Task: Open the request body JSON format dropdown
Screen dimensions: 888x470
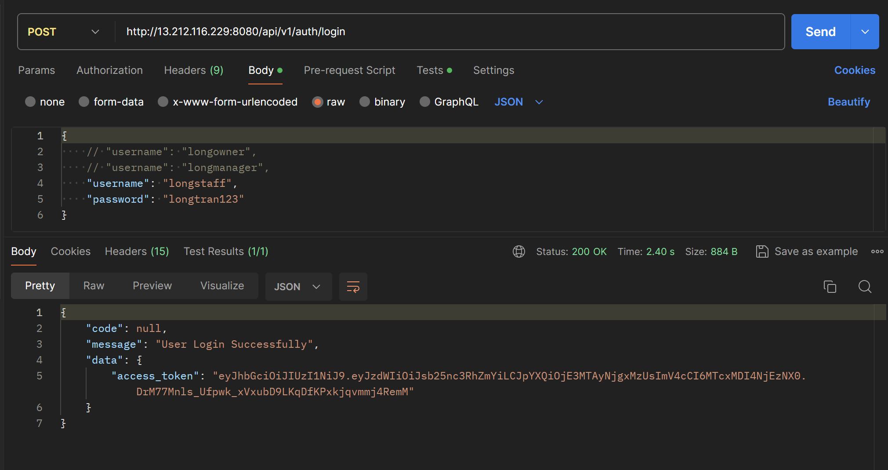Action: (518, 102)
